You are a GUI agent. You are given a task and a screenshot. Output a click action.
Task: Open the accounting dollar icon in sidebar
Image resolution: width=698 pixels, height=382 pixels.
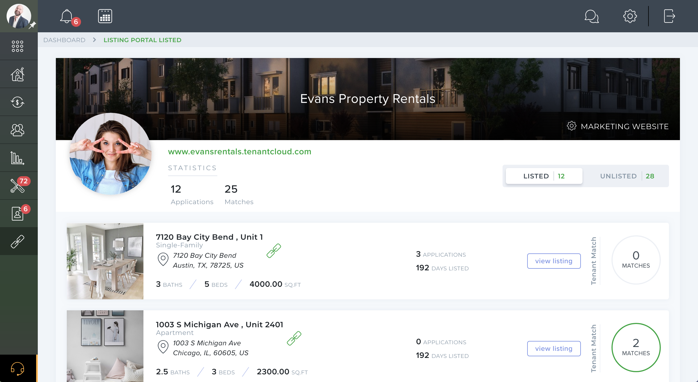[18, 102]
